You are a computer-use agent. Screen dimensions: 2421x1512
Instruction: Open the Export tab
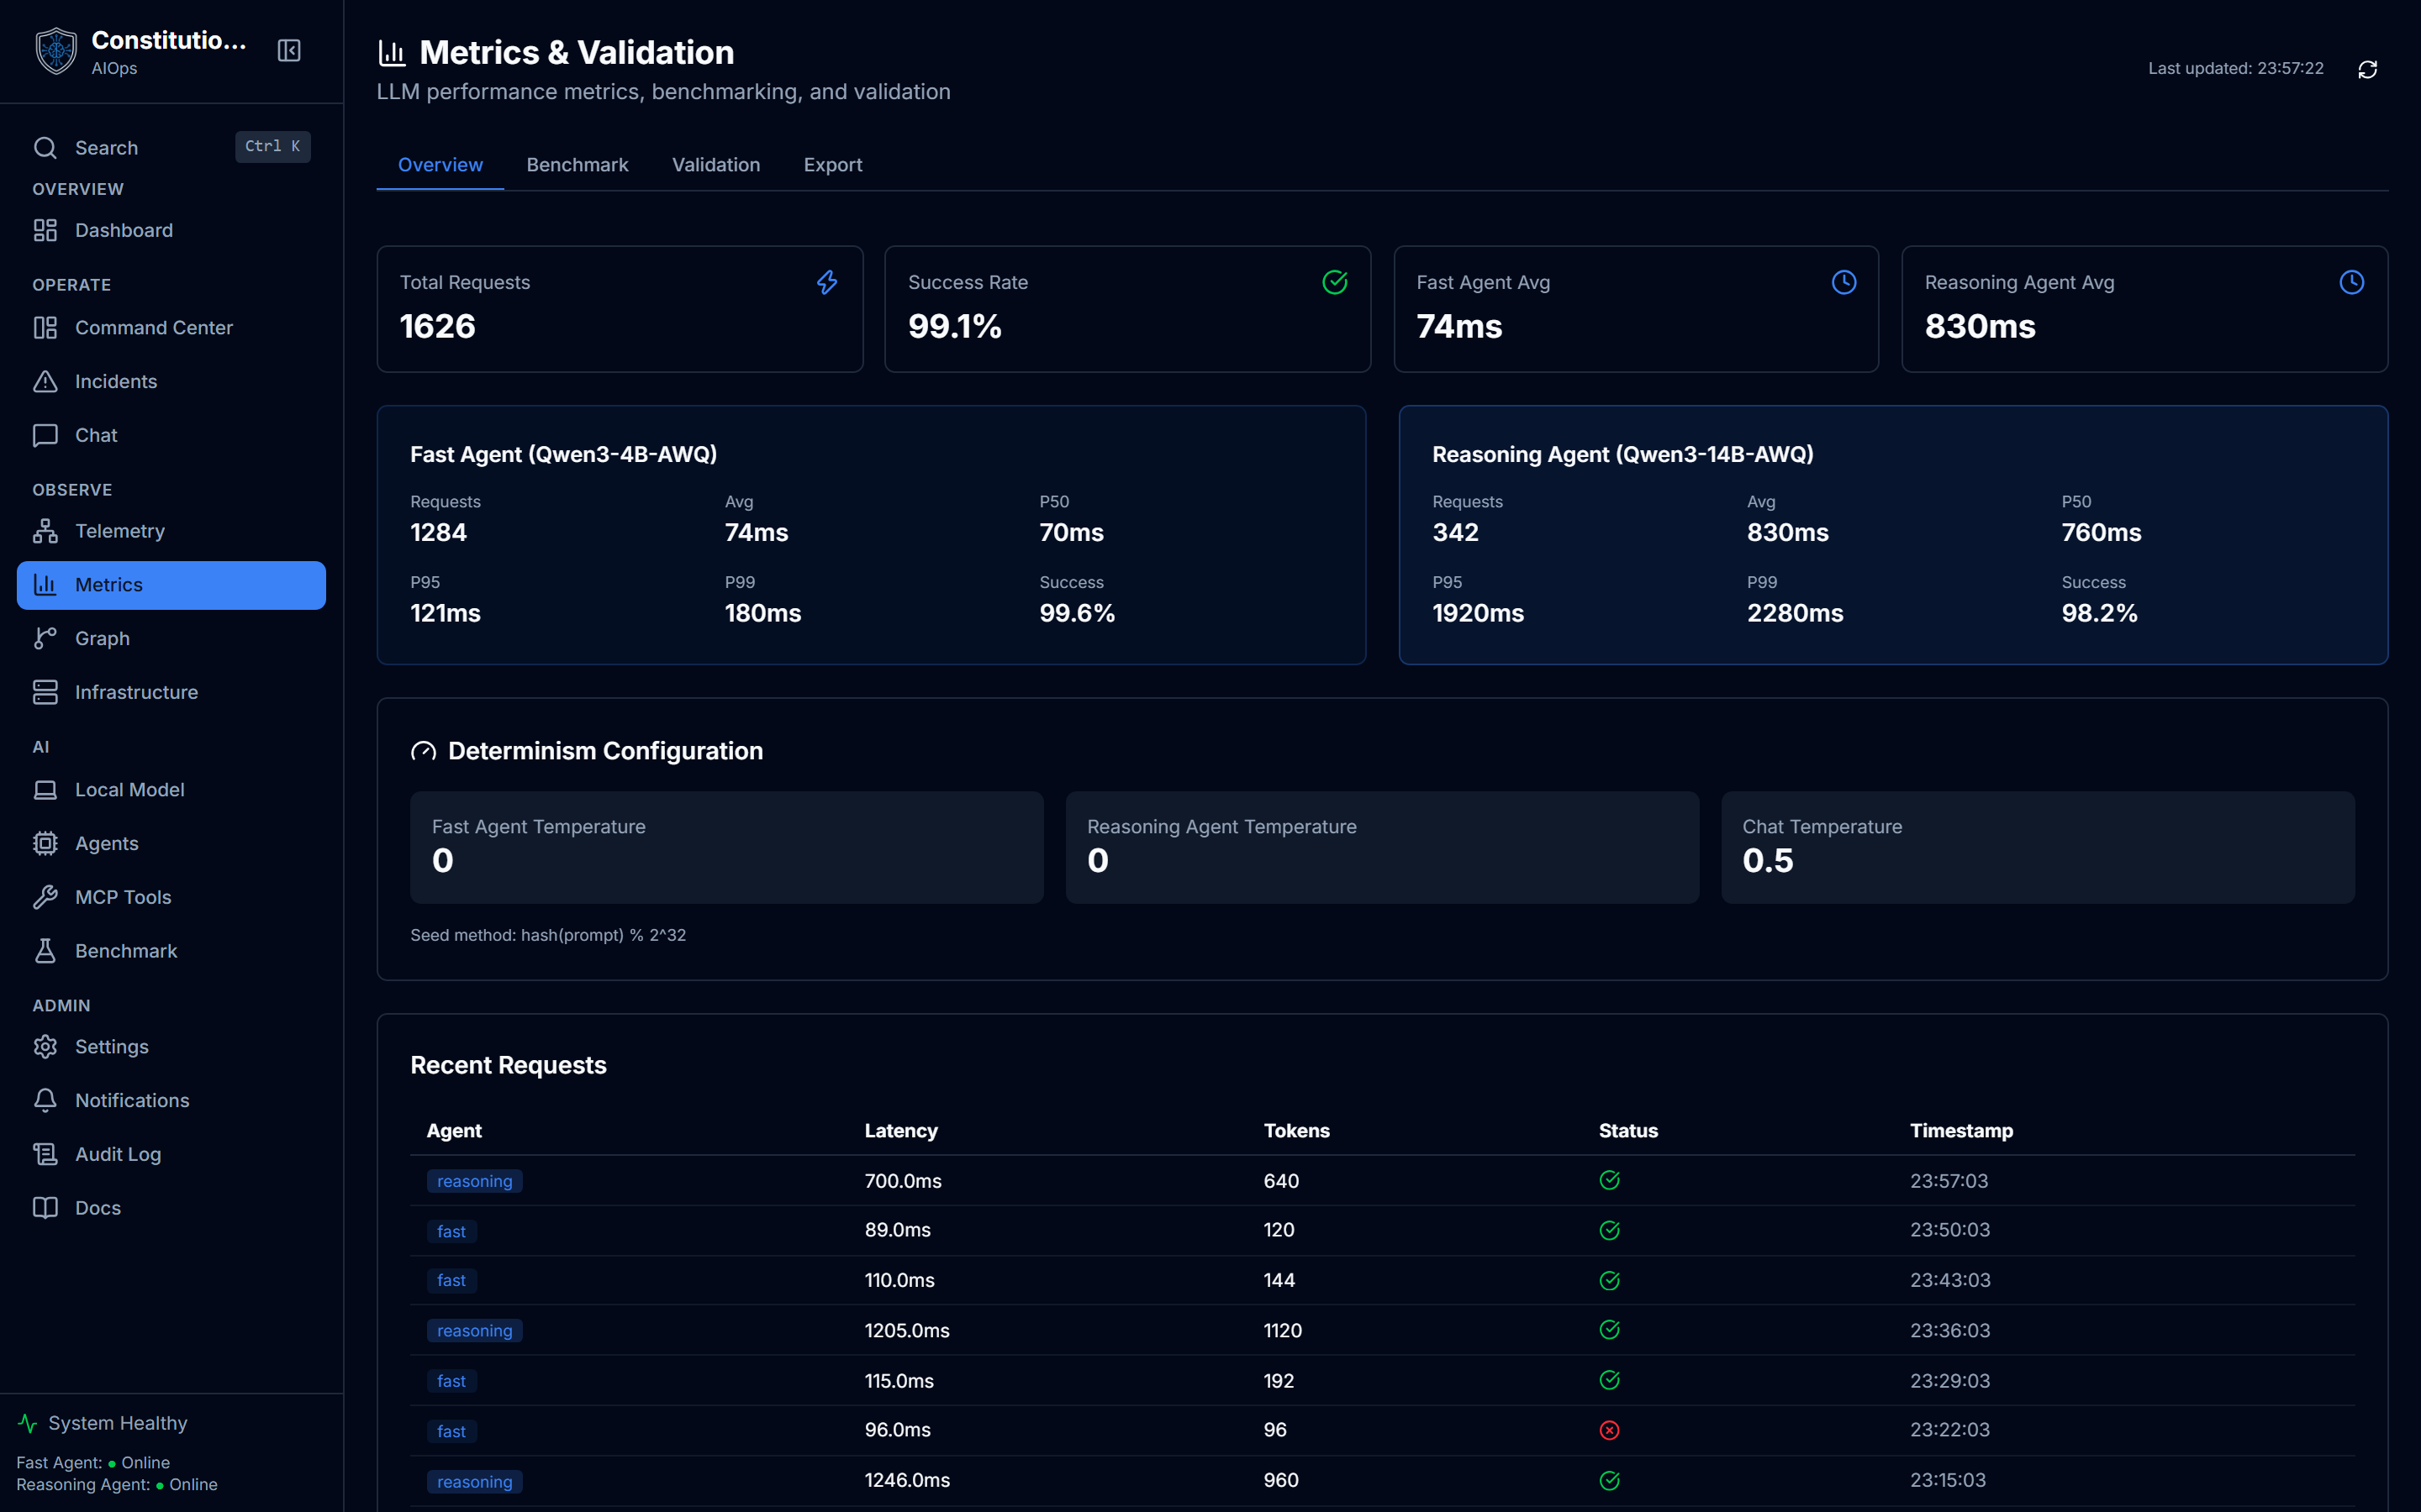(833, 165)
